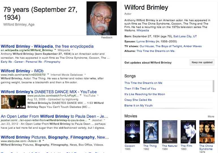Expand green dropdown arrow next to en.wikipedia.org URL
218x153 pixels.
tap(55, 50)
